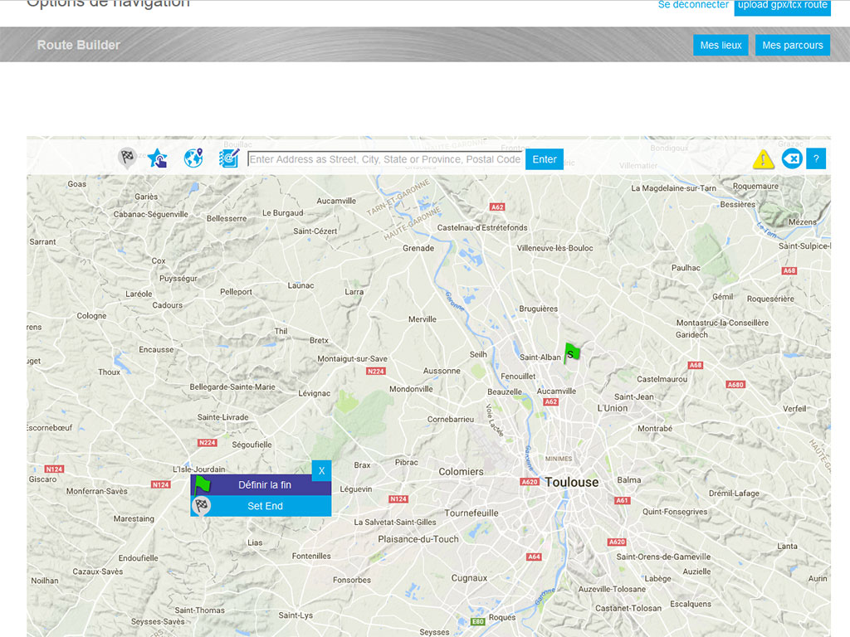
Task: Select the Saint-Lys map label
Action: pos(296,615)
